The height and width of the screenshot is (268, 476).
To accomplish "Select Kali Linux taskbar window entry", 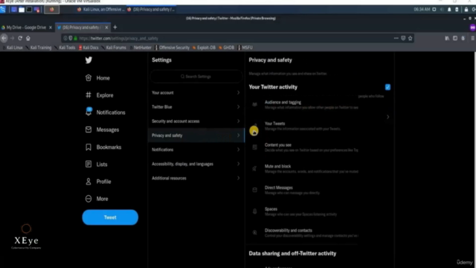I will click(x=101, y=10).
